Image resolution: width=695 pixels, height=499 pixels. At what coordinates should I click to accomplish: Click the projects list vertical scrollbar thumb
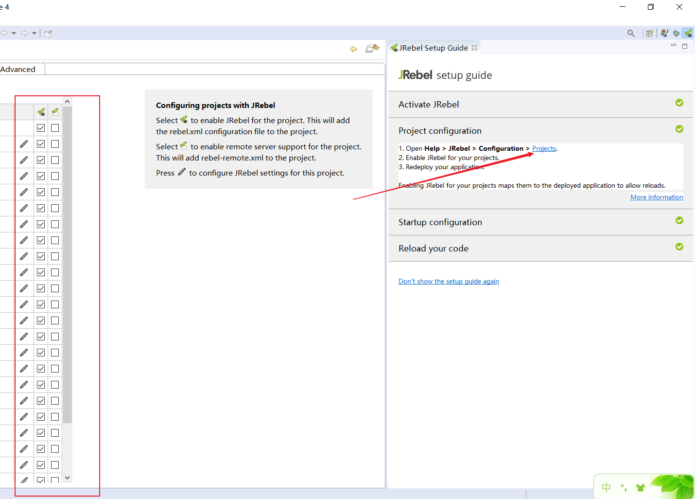click(x=68, y=265)
